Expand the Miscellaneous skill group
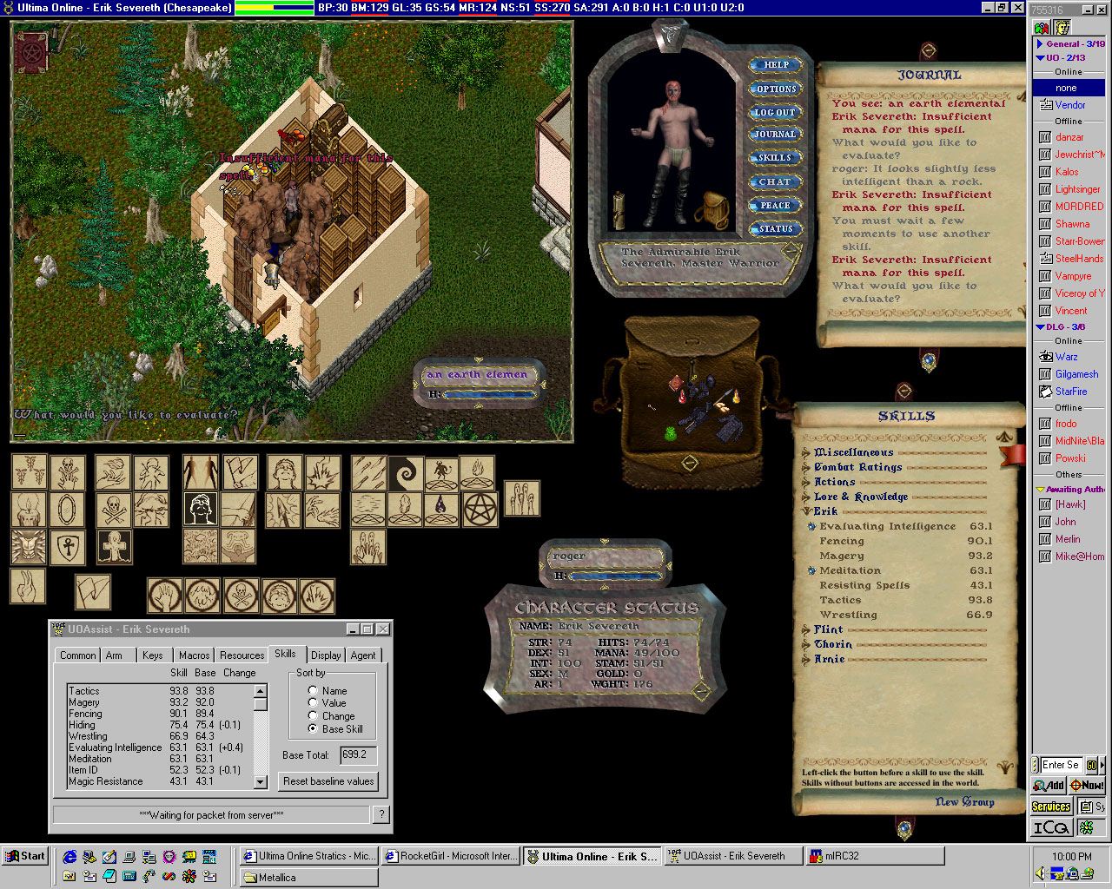This screenshot has height=889, width=1112. point(806,453)
